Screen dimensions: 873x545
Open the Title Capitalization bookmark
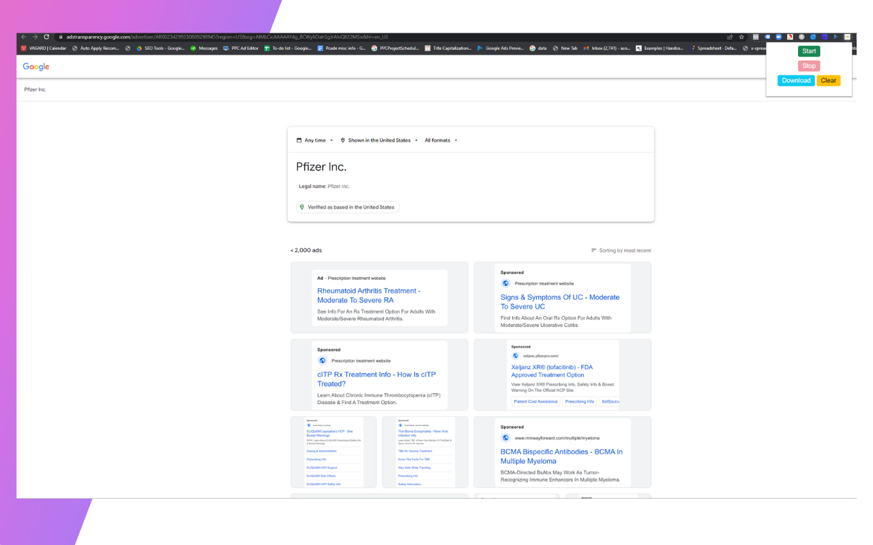point(448,48)
